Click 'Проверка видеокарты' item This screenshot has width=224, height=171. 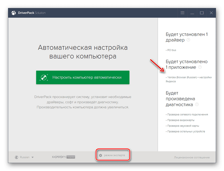(180, 120)
